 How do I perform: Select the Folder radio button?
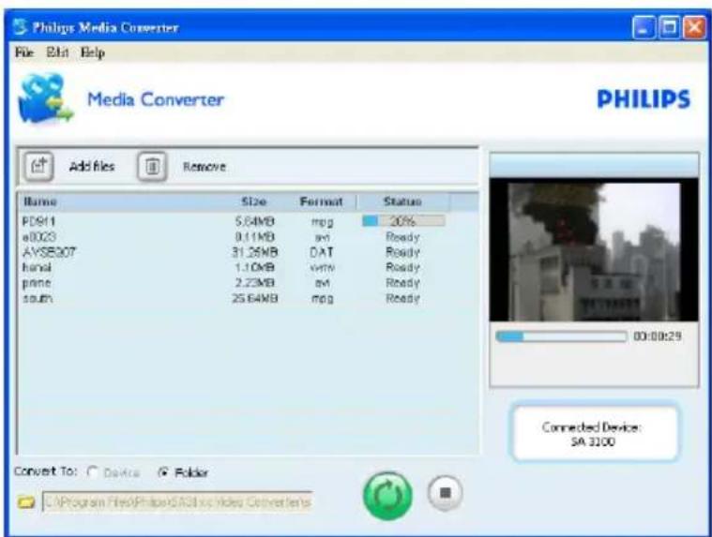pyautogui.click(x=162, y=472)
